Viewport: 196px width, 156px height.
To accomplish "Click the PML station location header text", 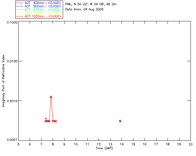I will 91,4.
